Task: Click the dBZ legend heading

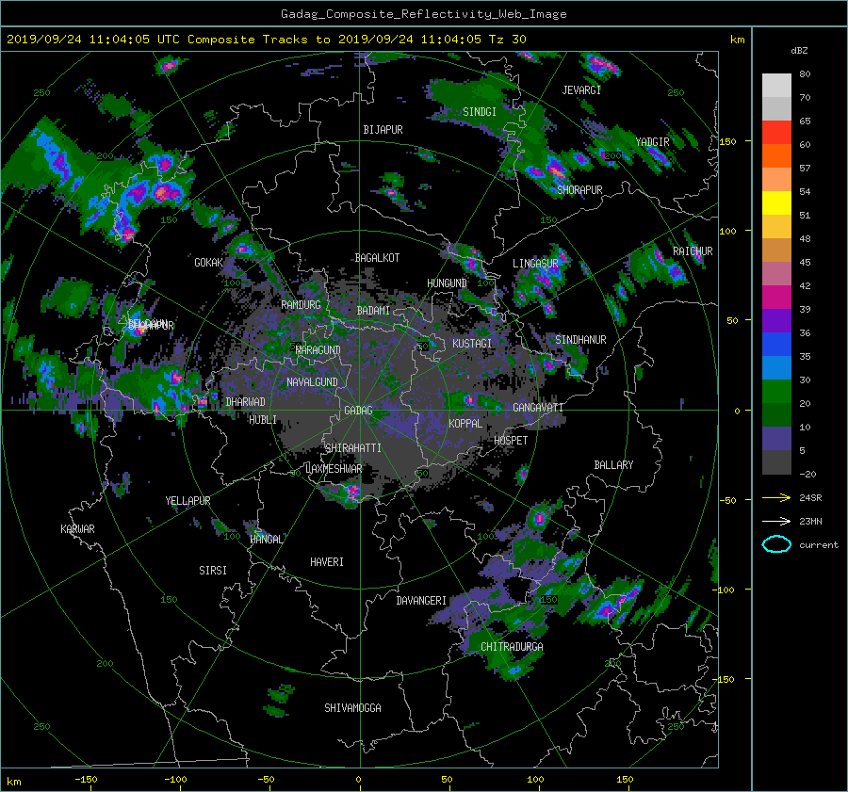Action: pos(799,51)
